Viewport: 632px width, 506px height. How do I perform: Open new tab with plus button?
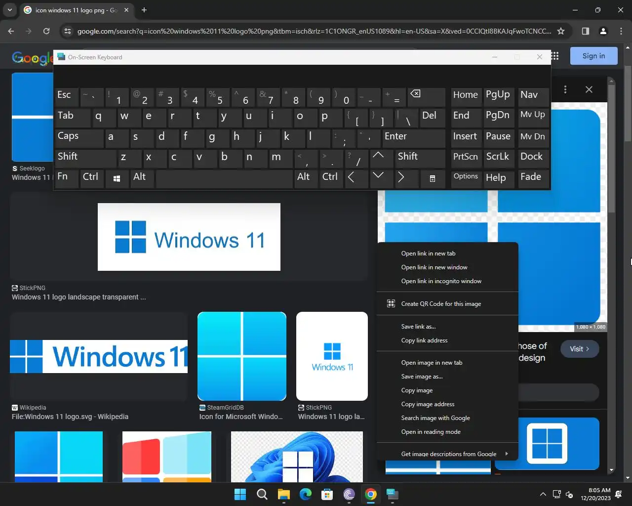[144, 10]
